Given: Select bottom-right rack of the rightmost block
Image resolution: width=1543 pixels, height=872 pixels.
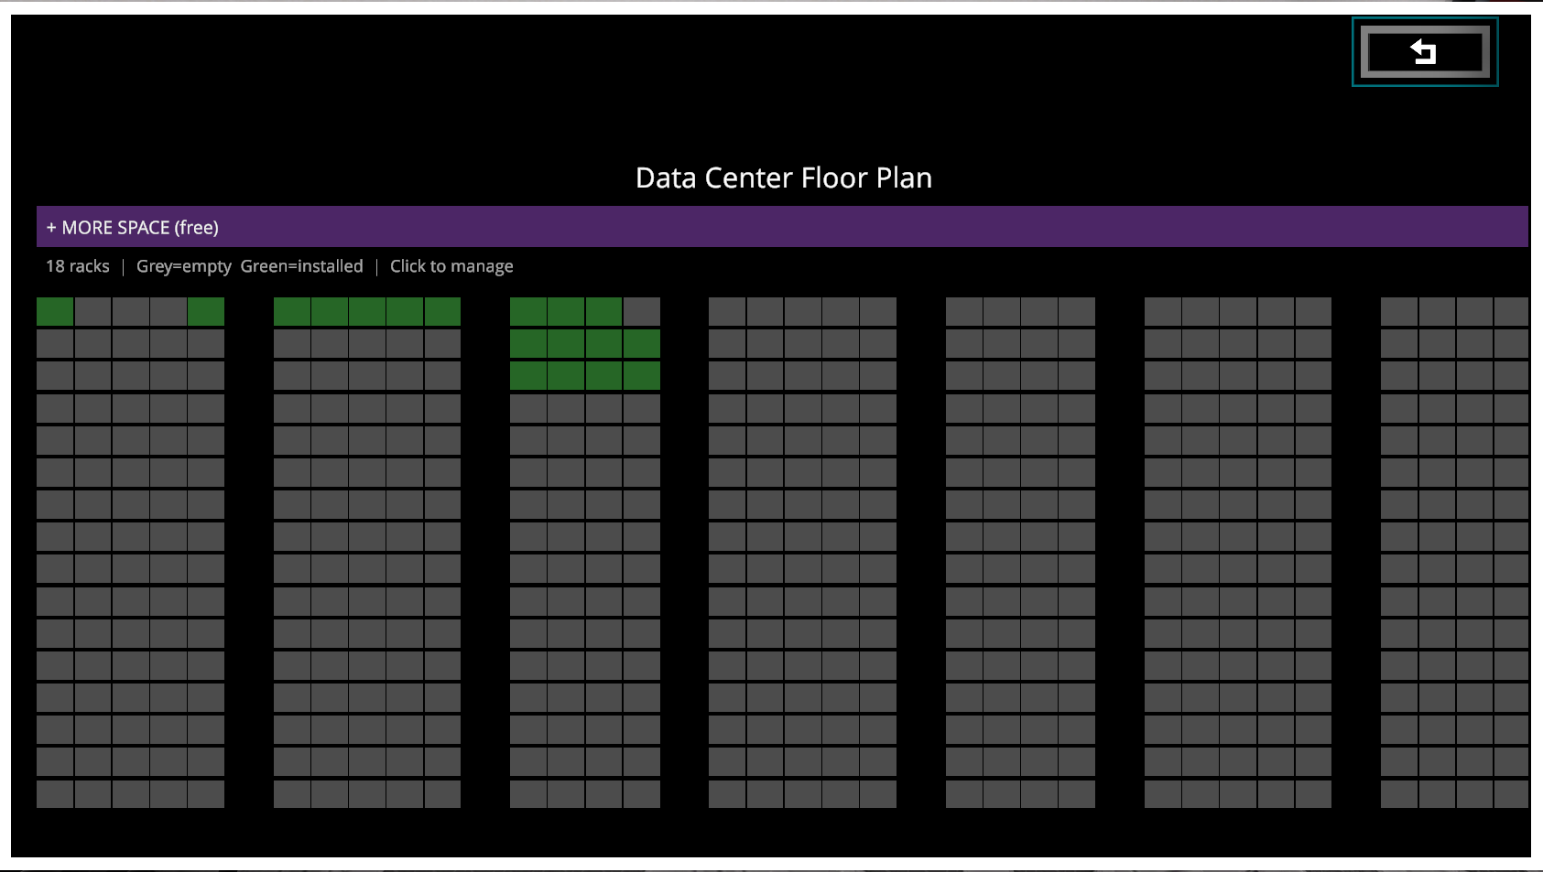Looking at the screenshot, I should [1511, 794].
